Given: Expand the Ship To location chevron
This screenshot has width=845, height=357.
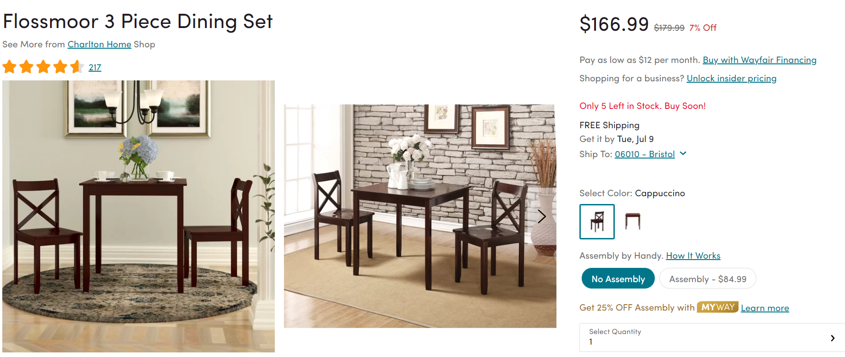Looking at the screenshot, I should (x=683, y=153).
